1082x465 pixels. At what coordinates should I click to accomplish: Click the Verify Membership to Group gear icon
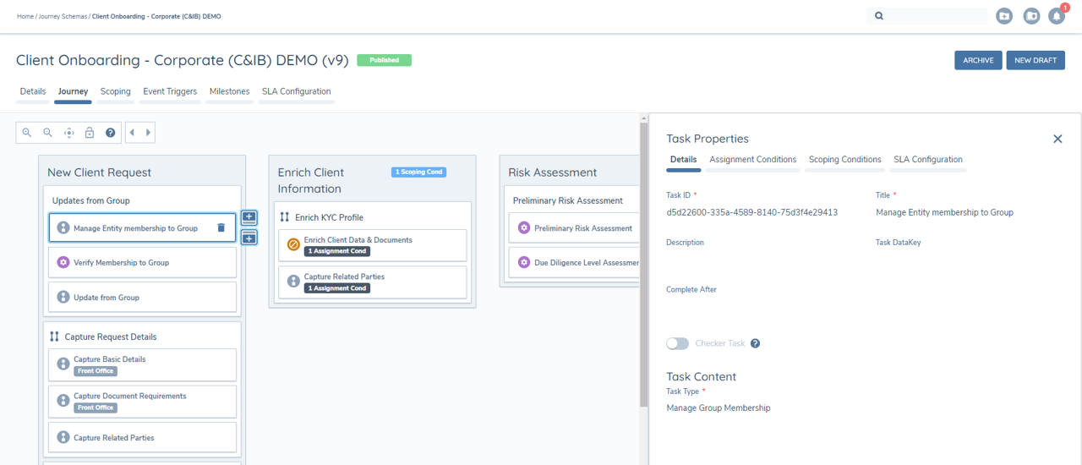pyautogui.click(x=63, y=263)
